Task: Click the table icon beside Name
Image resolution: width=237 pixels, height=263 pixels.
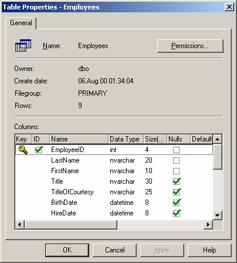Action: pyautogui.click(x=23, y=45)
